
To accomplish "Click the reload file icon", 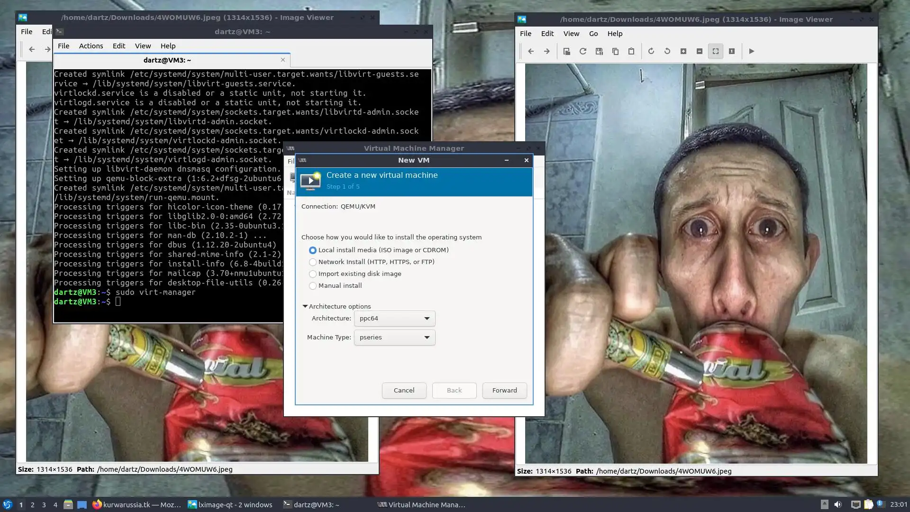I will point(583,51).
